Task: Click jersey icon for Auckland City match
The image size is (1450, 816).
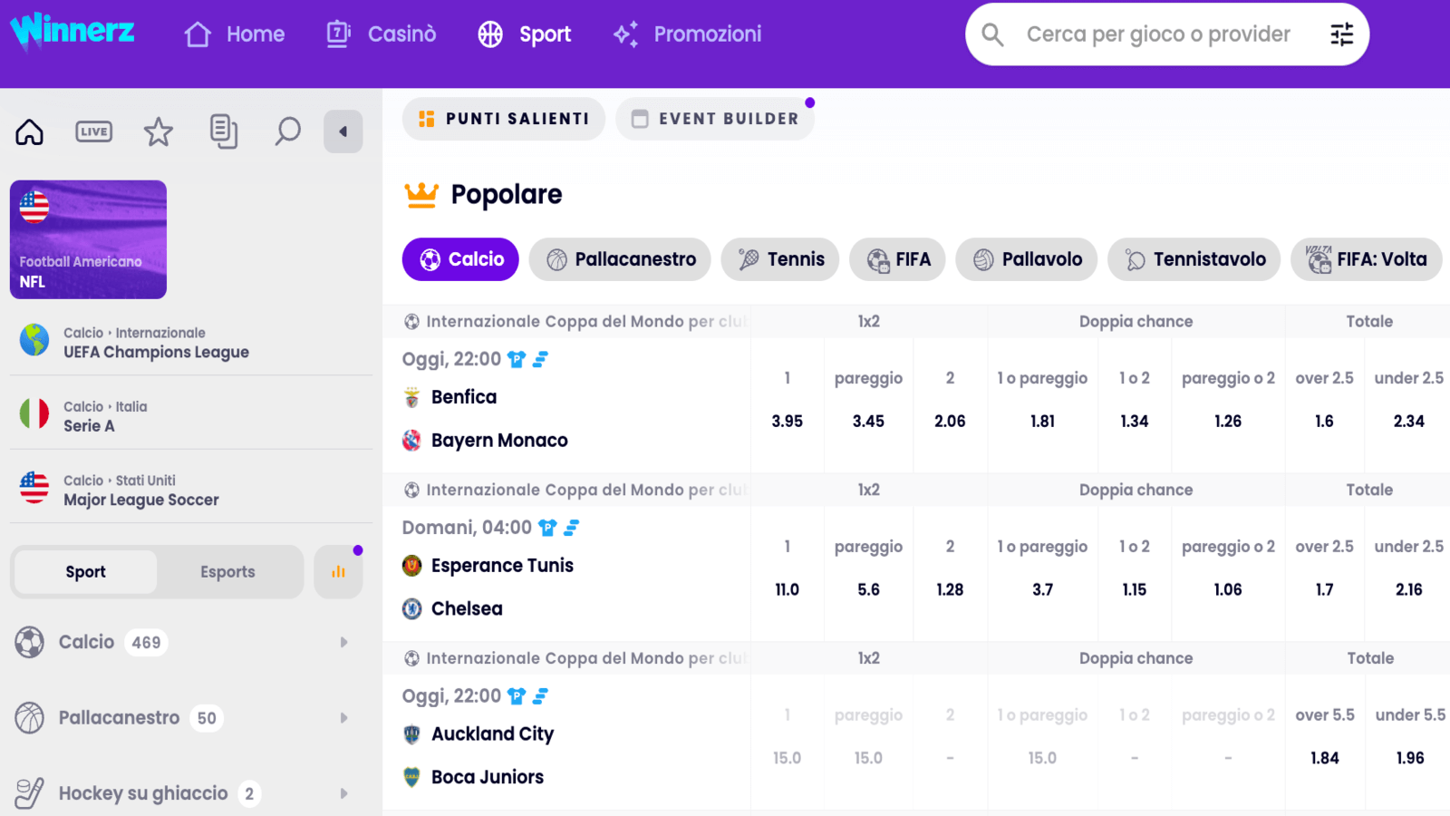Action: (x=517, y=696)
